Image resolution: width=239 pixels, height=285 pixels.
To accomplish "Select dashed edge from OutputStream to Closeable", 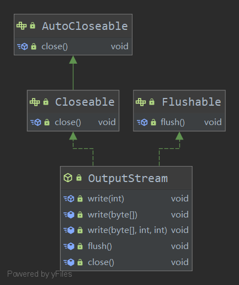I will [83, 148].
